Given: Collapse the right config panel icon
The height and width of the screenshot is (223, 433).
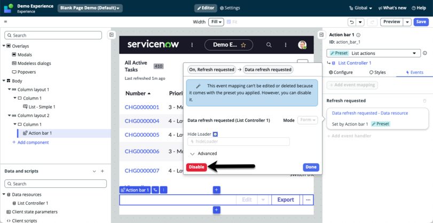Looking at the screenshot, I should tap(321, 35).
